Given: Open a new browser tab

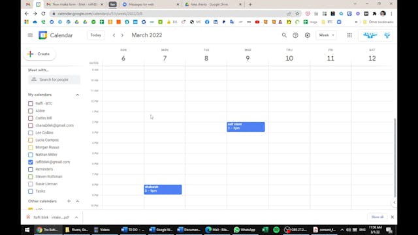Looking at the screenshot, I should (x=250, y=5).
